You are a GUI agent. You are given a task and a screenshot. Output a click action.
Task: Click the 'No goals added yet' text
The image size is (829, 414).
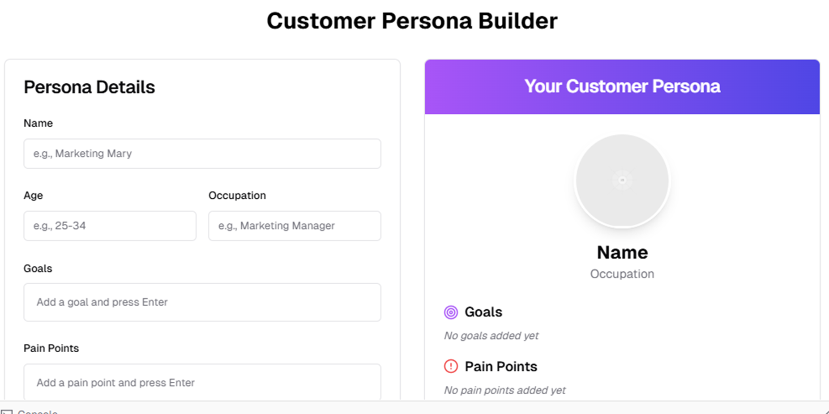click(x=491, y=336)
